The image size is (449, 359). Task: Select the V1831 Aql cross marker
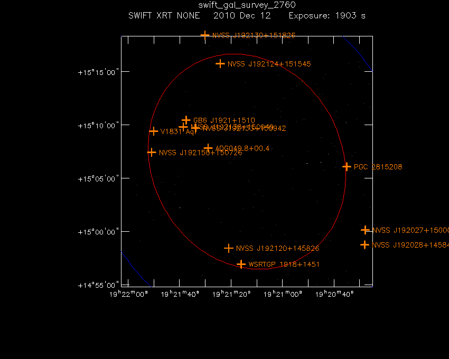click(154, 131)
